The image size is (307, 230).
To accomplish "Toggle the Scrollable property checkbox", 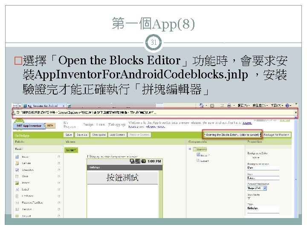I will [249, 198].
